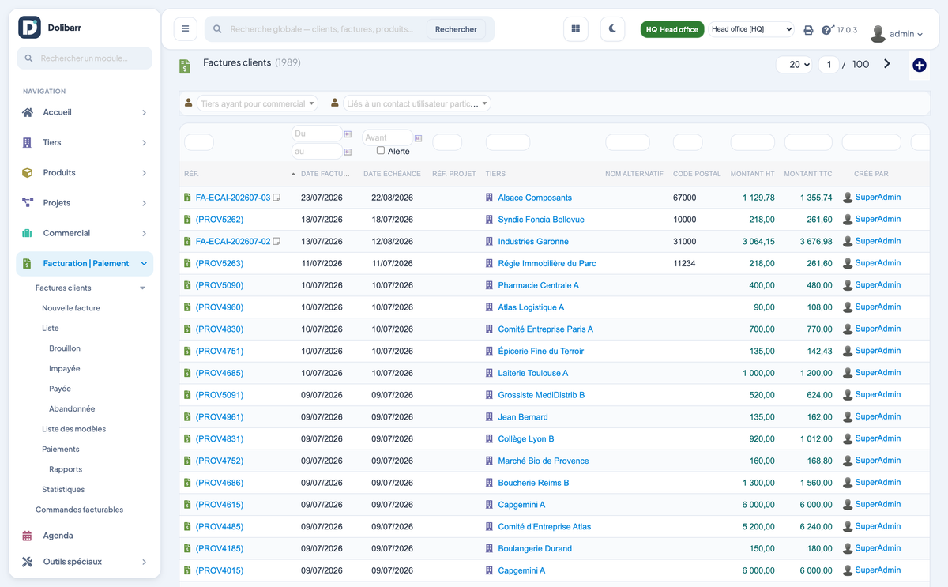Collapse Factures clients submenu arrow
948x587 pixels.
[143, 288]
